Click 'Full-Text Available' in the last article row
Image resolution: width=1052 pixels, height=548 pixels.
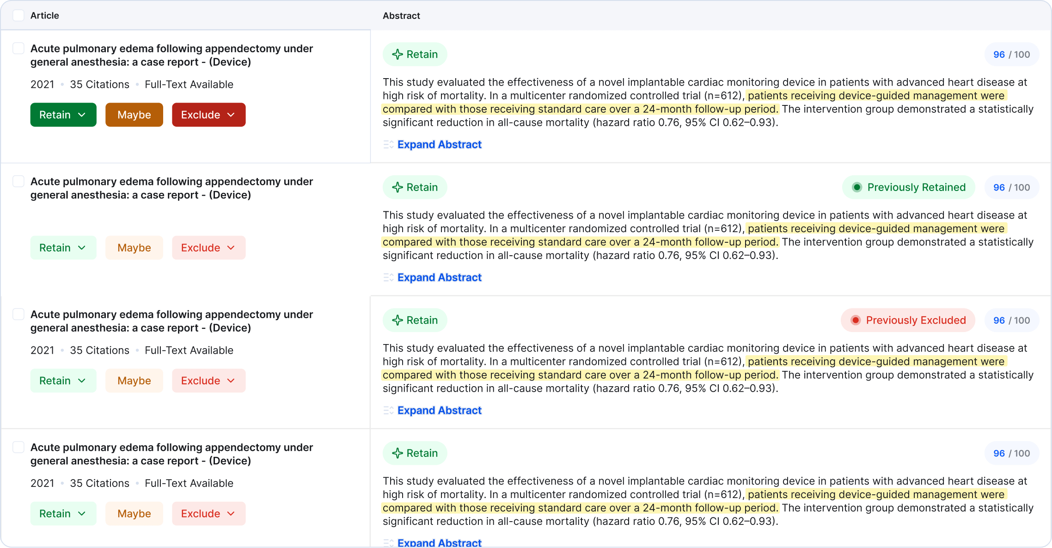click(189, 483)
